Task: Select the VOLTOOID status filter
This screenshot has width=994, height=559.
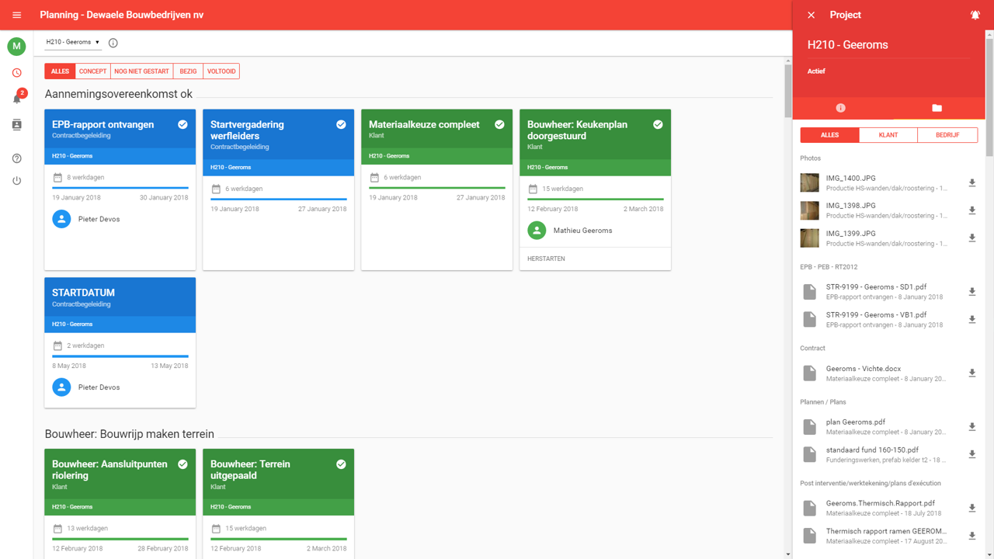Action: (221, 71)
